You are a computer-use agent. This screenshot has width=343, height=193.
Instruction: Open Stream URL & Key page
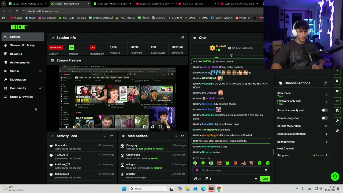coord(23,45)
